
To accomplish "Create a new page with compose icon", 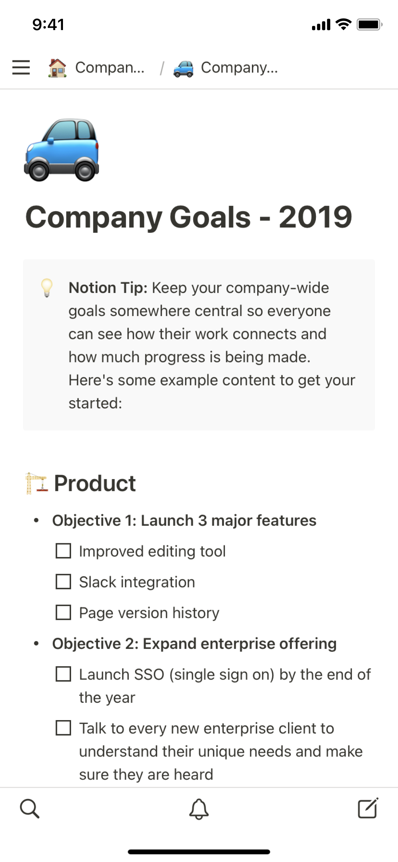I will pos(368,808).
